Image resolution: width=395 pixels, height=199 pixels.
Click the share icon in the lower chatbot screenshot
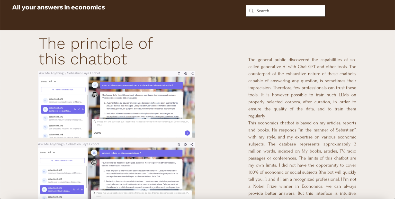[192, 145]
